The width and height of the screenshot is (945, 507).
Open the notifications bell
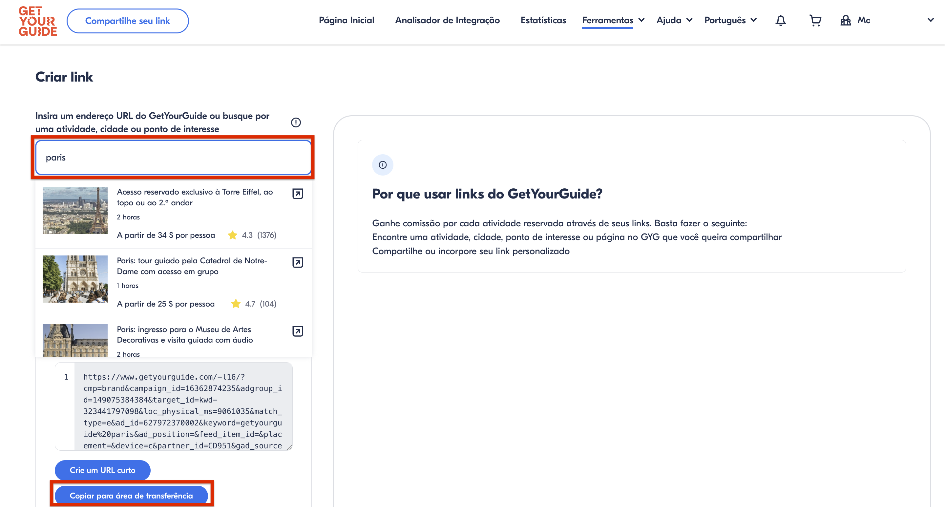(780, 21)
